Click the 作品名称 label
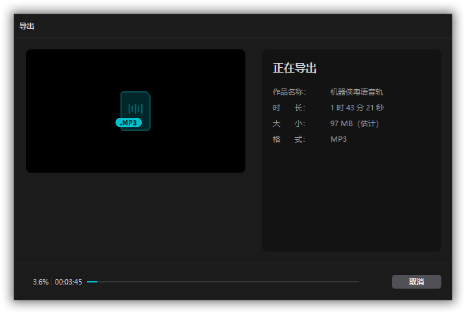 (x=289, y=92)
